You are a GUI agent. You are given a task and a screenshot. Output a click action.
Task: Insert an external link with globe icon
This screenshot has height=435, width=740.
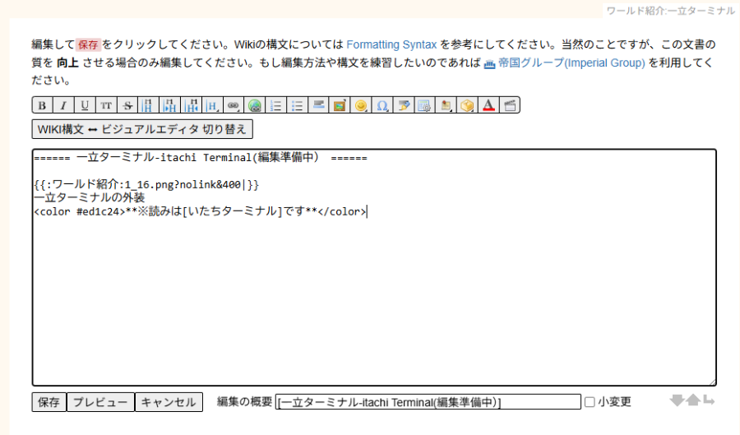click(254, 105)
